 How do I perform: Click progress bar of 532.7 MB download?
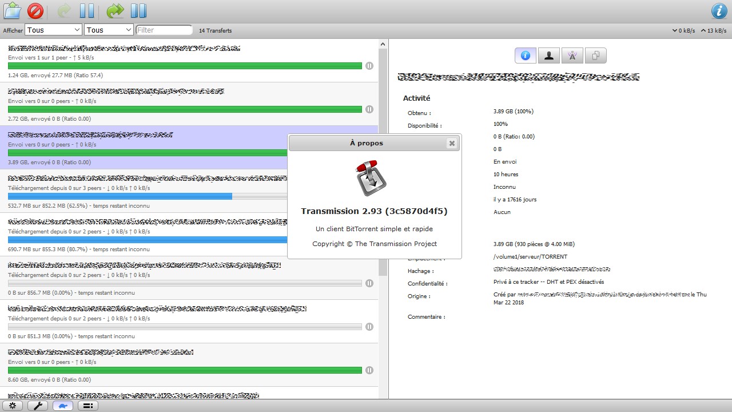(148, 196)
